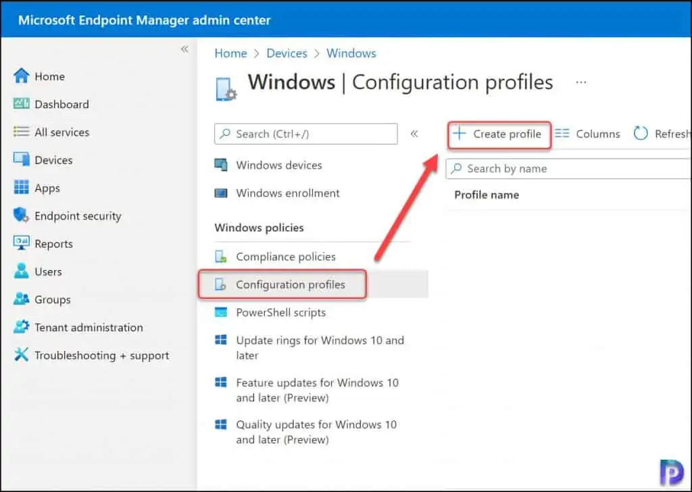This screenshot has height=492, width=692.
Task: Click the Feature updates Windows logo icon
Action: click(x=221, y=382)
